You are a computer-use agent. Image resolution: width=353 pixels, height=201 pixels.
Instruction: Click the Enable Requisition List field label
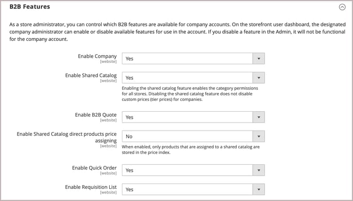tap(90, 187)
